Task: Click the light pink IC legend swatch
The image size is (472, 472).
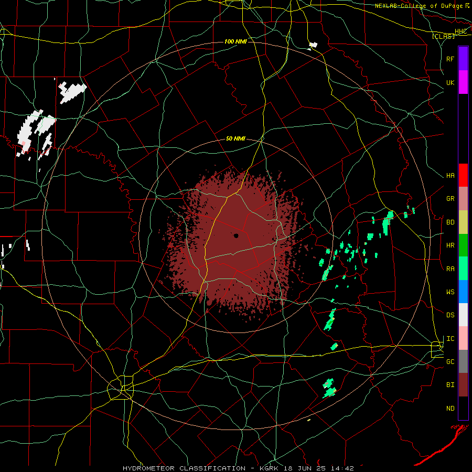Action: tap(463, 338)
